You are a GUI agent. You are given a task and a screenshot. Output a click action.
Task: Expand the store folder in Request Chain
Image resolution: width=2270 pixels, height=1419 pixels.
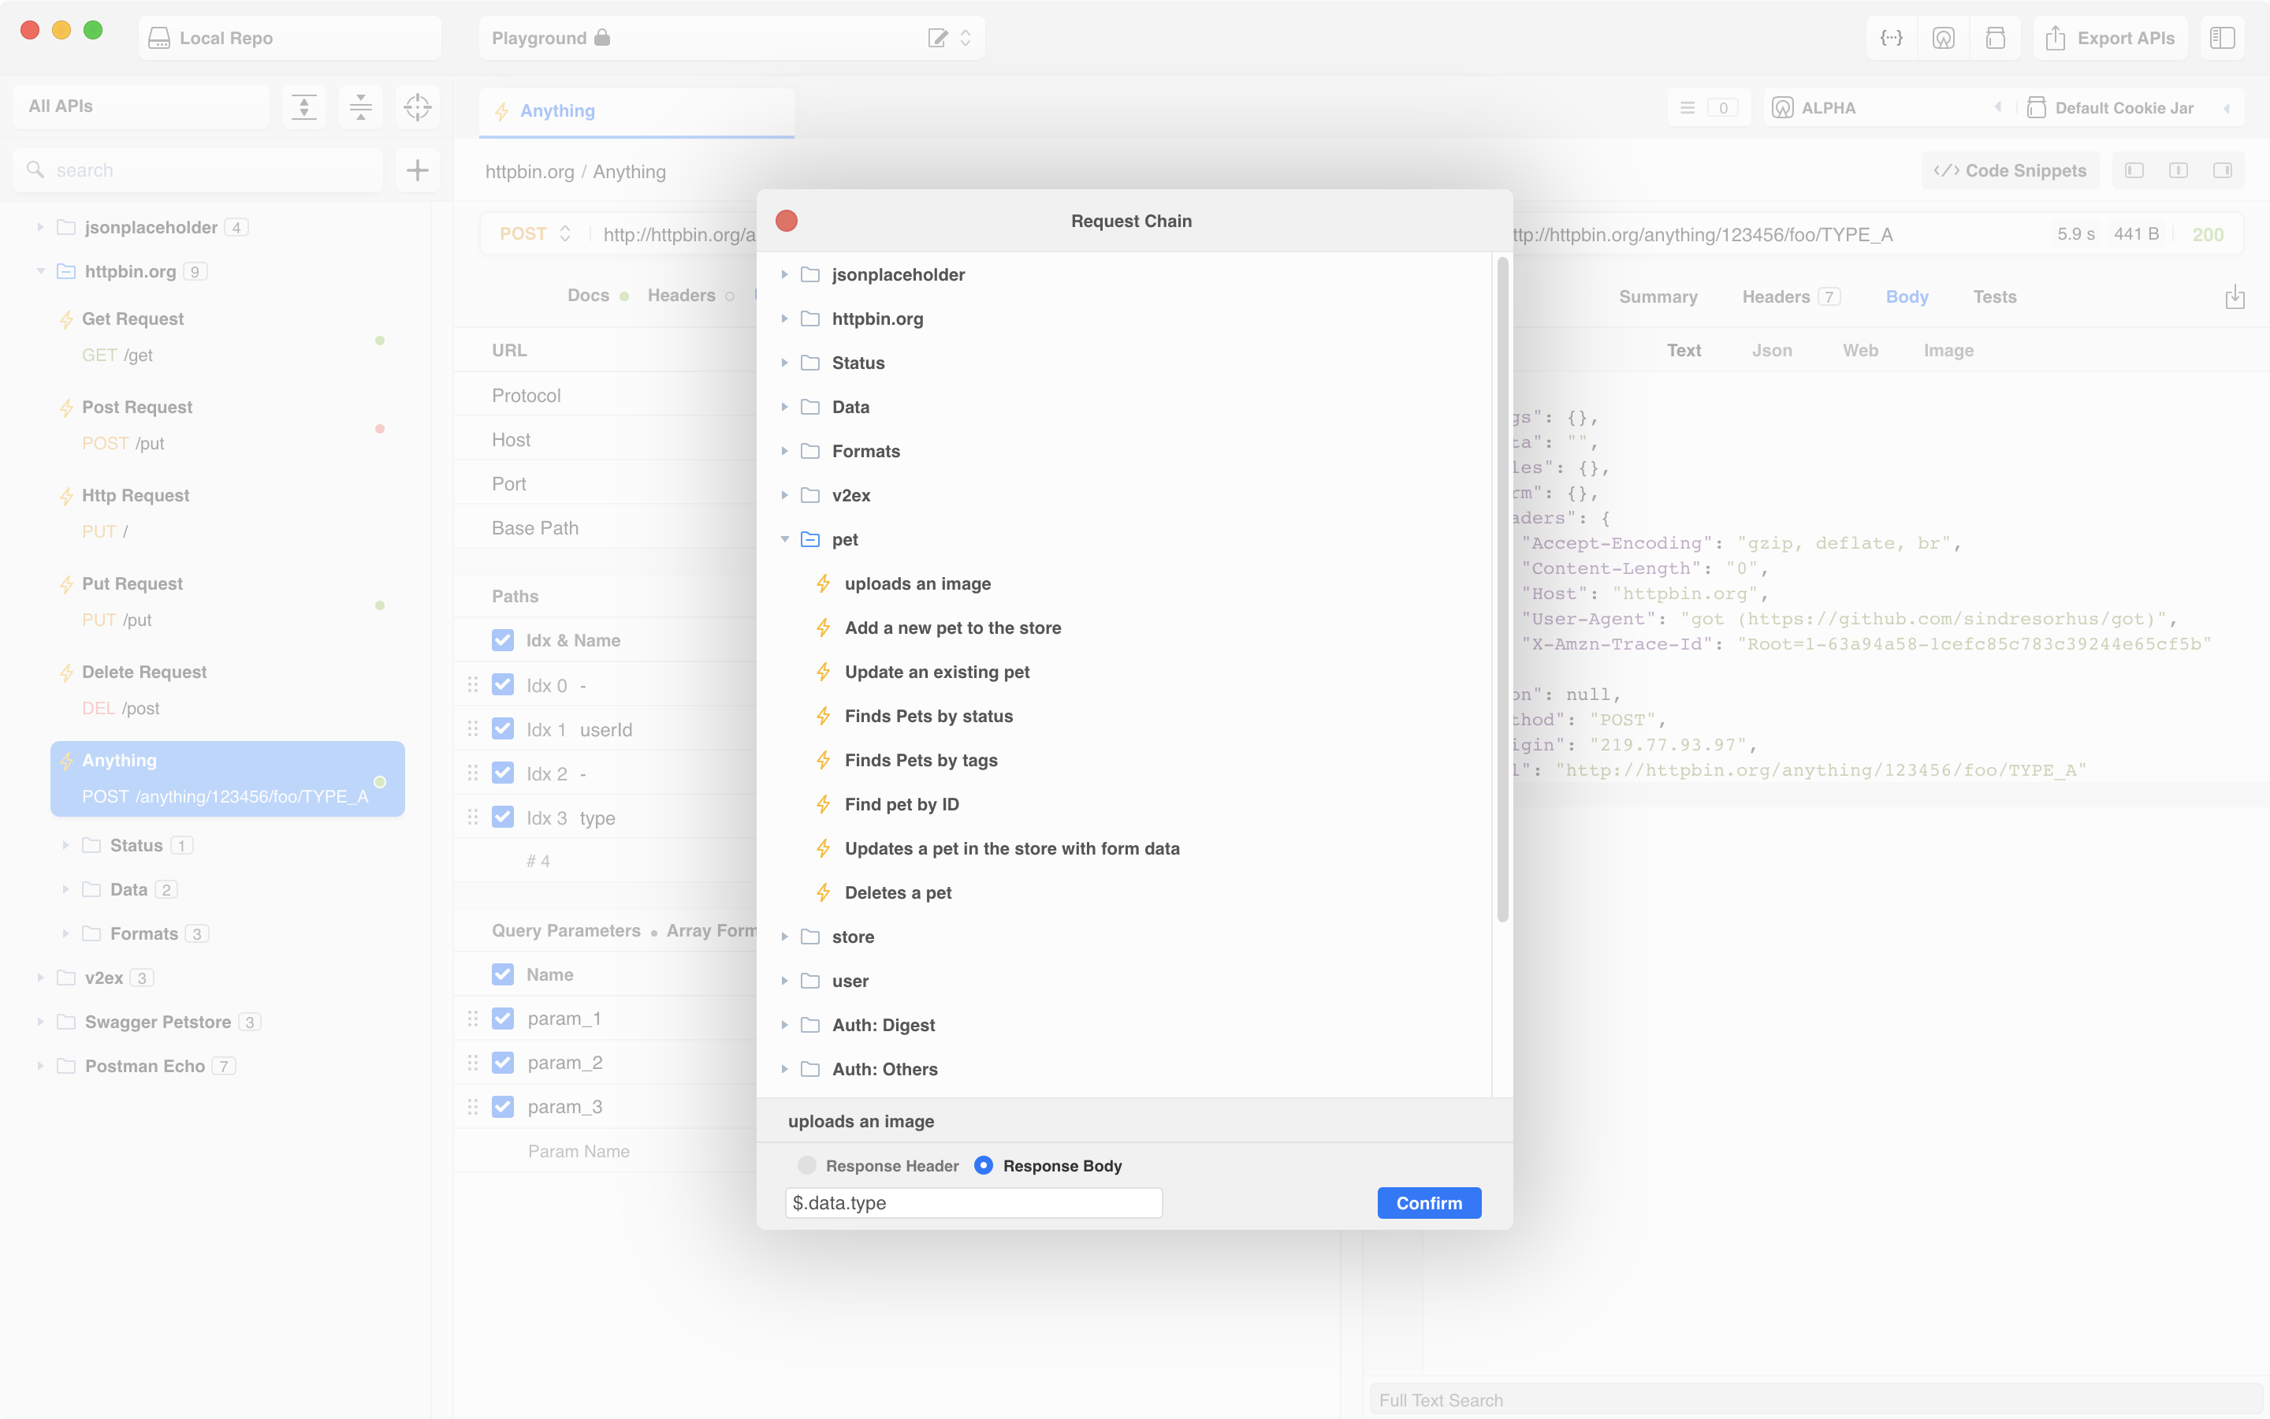[x=784, y=937]
